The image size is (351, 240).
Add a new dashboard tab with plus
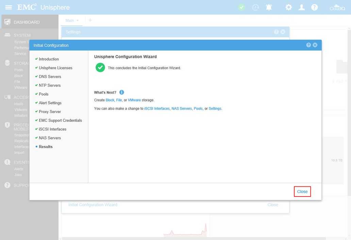[x=90, y=20]
